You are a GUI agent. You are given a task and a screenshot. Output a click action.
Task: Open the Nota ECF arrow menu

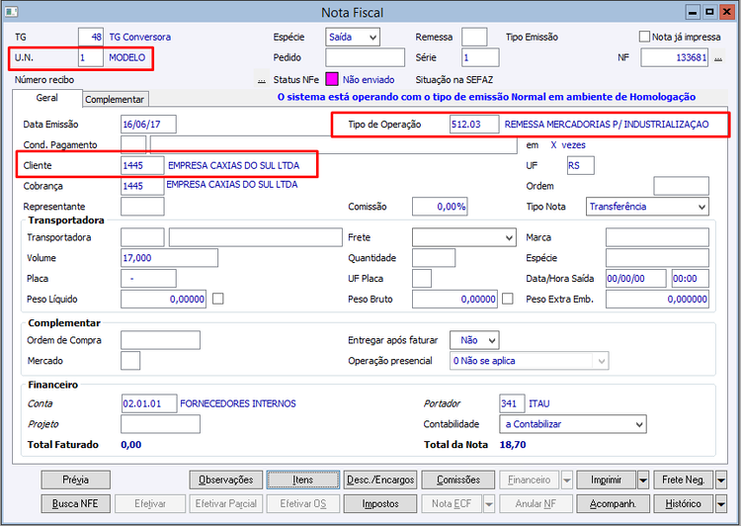click(x=489, y=504)
